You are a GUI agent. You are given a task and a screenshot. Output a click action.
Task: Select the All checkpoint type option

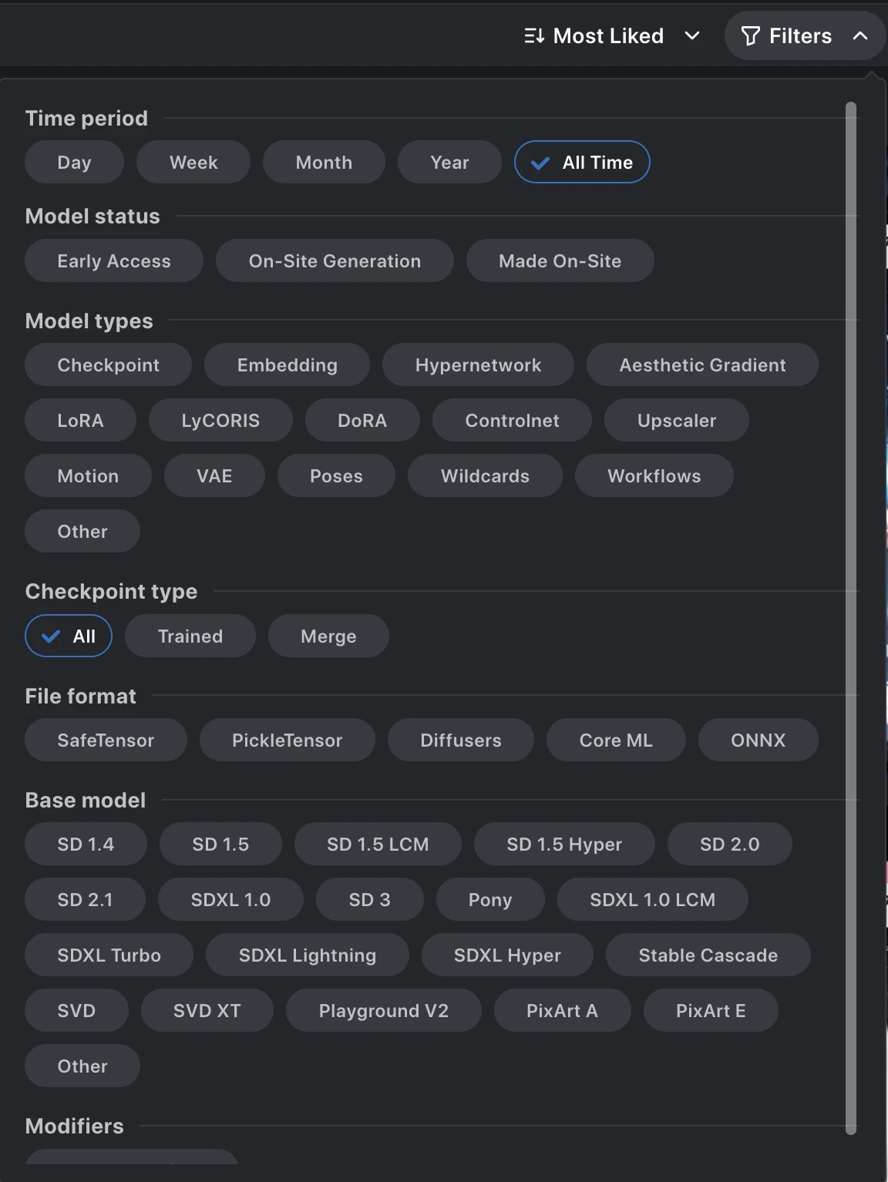[69, 636]
